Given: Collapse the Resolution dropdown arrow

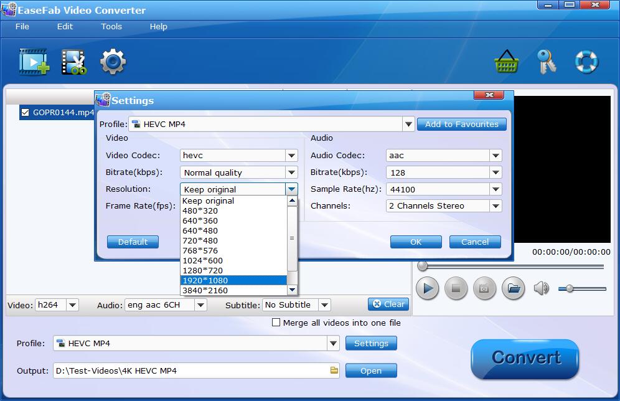Looking at the screenshot, I should pos(292,189).
